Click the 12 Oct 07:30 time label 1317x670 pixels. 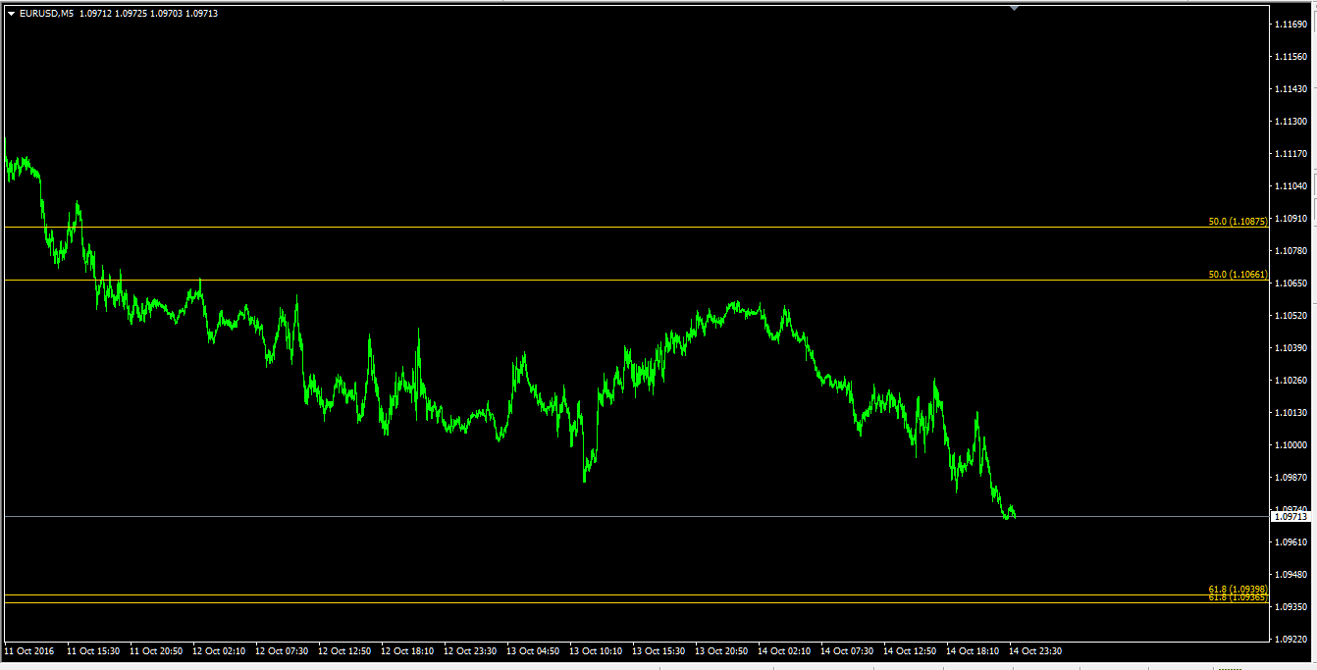(282, 650)
